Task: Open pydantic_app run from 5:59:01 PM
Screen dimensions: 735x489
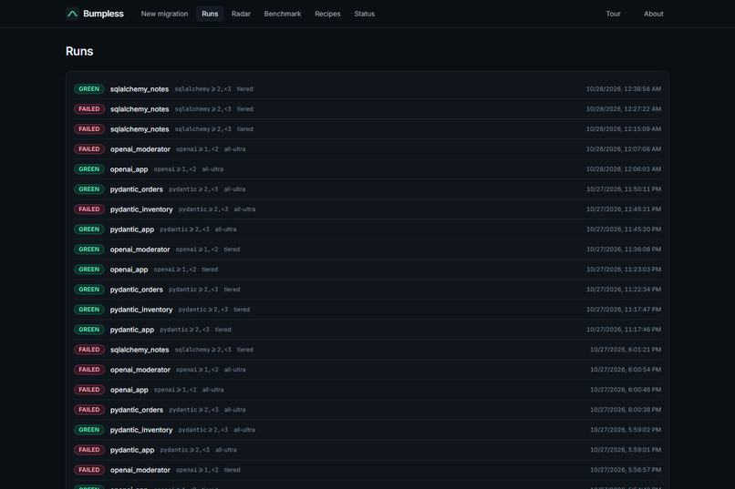Action: click(x=367, y=450)
